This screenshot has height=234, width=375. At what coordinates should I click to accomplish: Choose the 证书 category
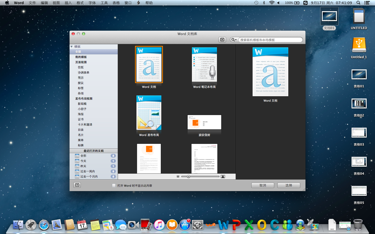[81, 119]
